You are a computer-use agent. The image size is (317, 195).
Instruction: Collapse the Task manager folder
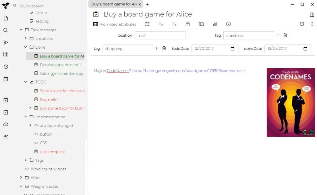tap(21, 30)
